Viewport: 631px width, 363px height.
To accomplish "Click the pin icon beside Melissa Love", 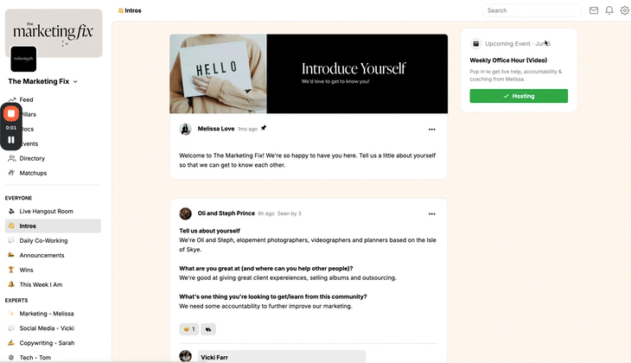I will (x=264, y=128).
